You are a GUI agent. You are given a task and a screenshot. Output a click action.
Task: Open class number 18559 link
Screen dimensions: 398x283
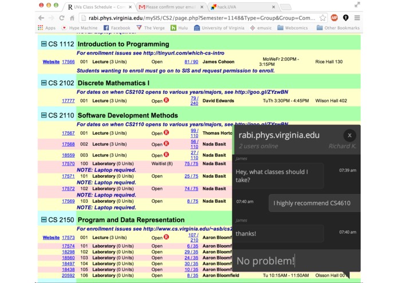[x=68, y=155]
